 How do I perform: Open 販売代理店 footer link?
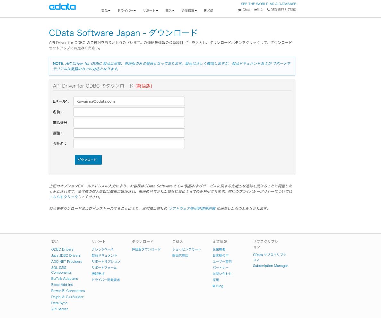point(180,255)
